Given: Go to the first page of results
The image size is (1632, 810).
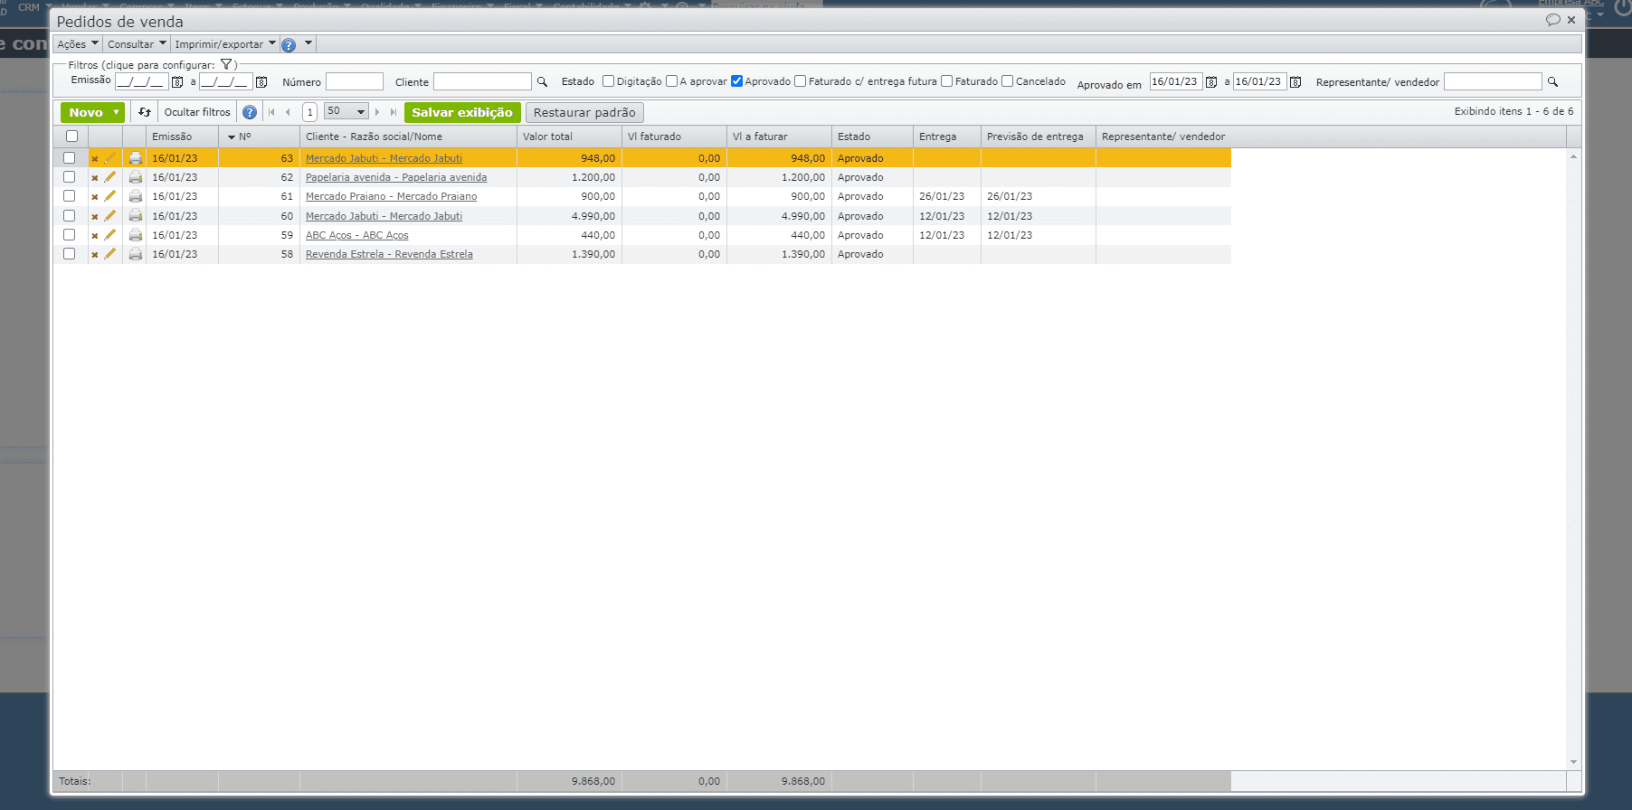Looking at the screenshot, I should click(x=271, y=112).
